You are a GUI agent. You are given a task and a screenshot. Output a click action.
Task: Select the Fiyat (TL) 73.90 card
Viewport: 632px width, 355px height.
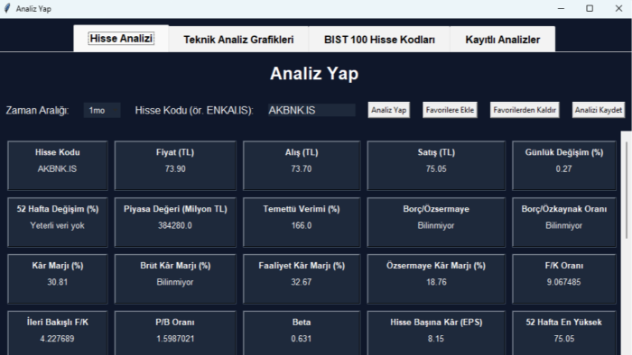pos(175,165)
